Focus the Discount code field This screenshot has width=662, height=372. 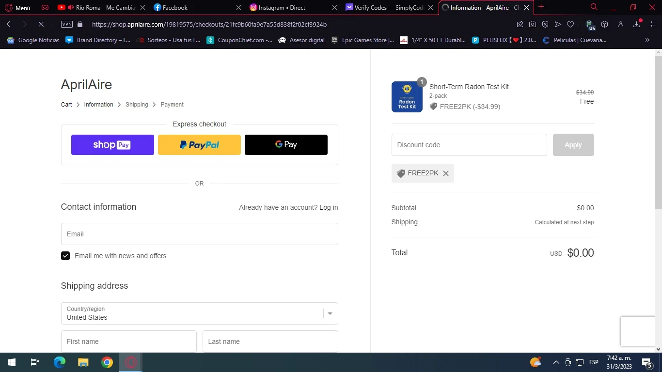coord(469,145)
